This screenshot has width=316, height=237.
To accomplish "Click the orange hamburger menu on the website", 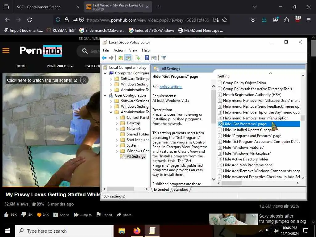I will click(x=6, y=51).
